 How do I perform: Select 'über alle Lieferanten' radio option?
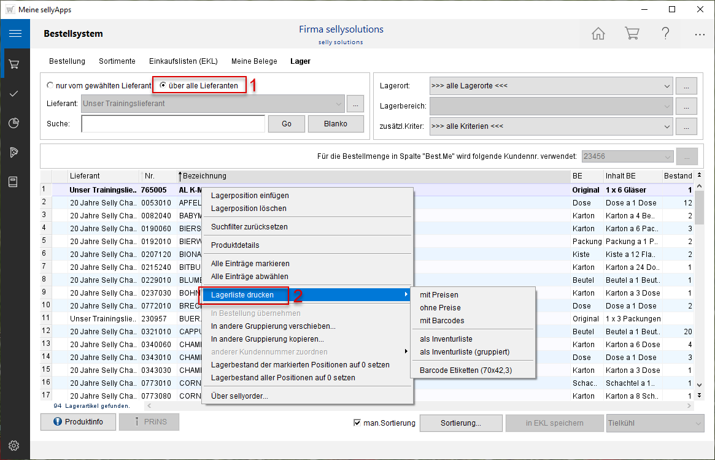click(x=163, y=86)
